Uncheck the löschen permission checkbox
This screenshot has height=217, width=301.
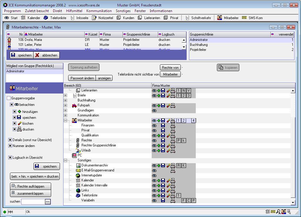pos(15,123)
